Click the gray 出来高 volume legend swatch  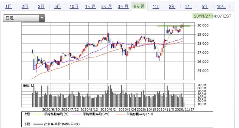38,124
